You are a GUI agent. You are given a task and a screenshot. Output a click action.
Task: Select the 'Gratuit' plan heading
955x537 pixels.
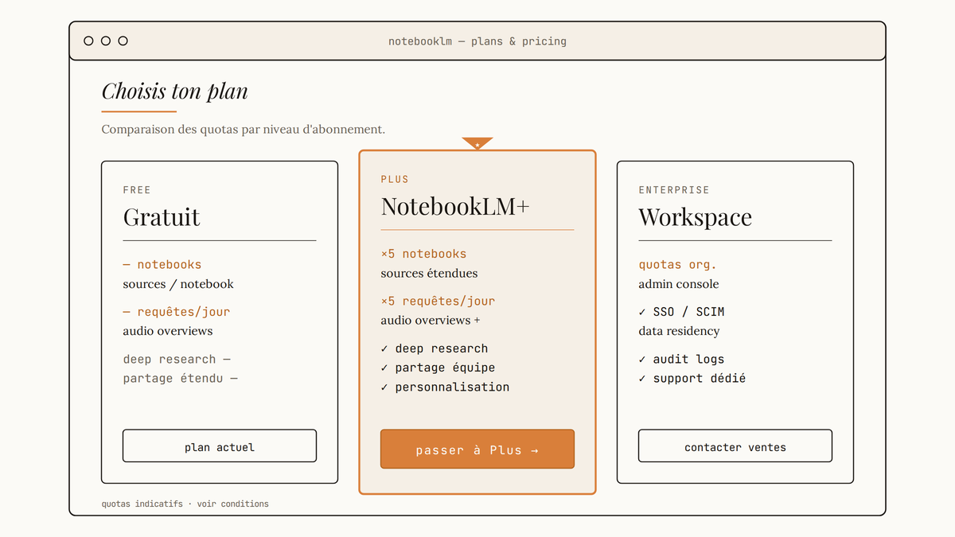[x=162, y=217]
